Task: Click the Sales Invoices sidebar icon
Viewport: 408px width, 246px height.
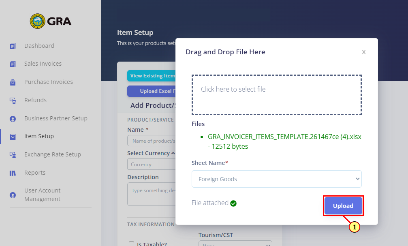Action: pos(13,64)
